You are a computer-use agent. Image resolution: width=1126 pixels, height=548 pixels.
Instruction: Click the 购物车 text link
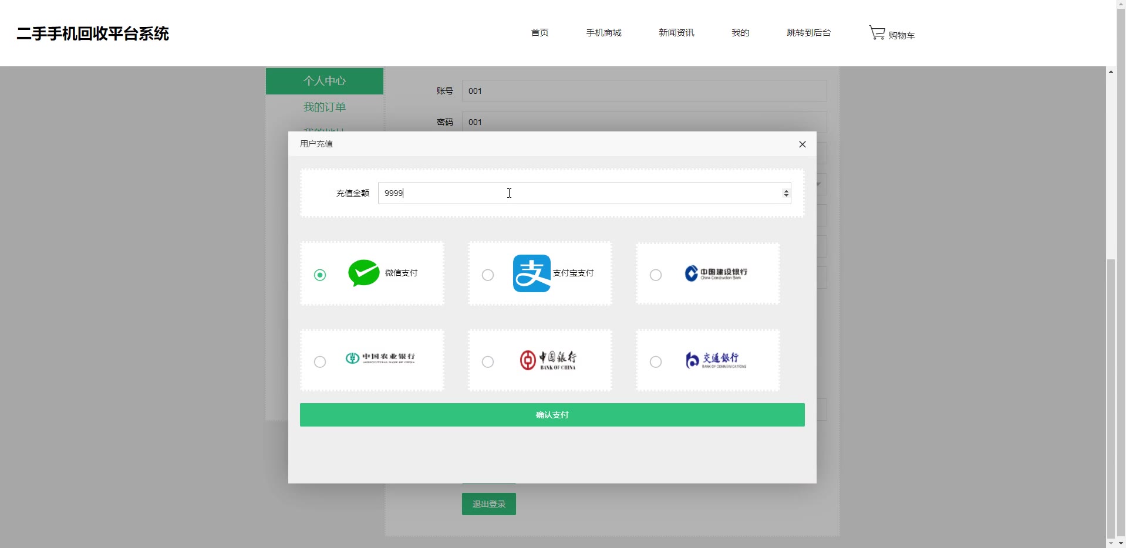coord(902,35)
